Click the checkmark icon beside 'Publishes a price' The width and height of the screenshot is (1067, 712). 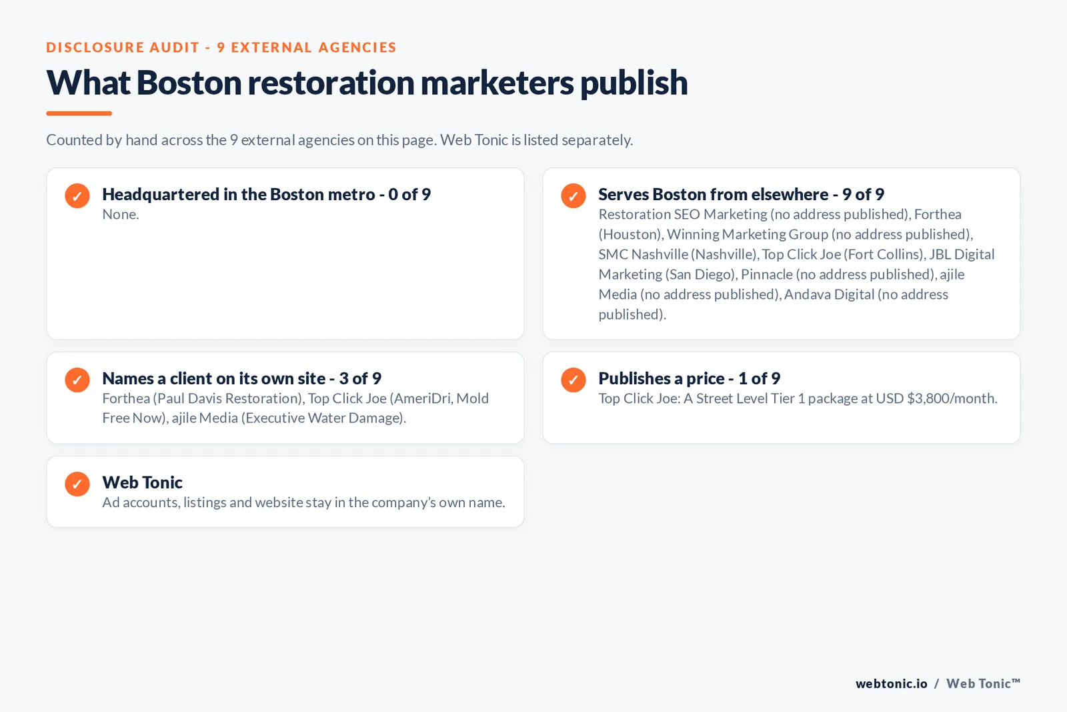tap(574, 380)
